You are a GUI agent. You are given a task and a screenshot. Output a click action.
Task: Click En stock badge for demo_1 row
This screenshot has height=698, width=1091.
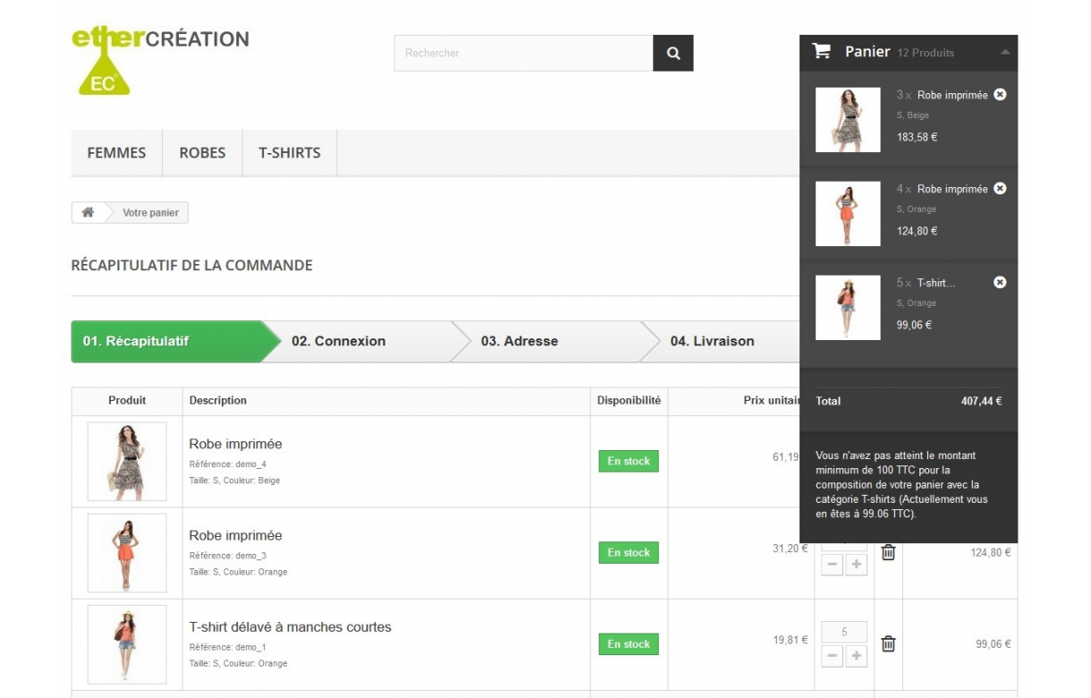629,643
